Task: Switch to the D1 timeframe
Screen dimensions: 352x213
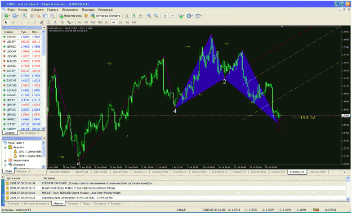Action: click(121, 22)
